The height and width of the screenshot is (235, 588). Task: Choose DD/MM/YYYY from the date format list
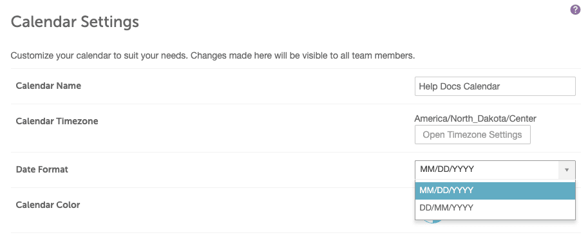495,208
